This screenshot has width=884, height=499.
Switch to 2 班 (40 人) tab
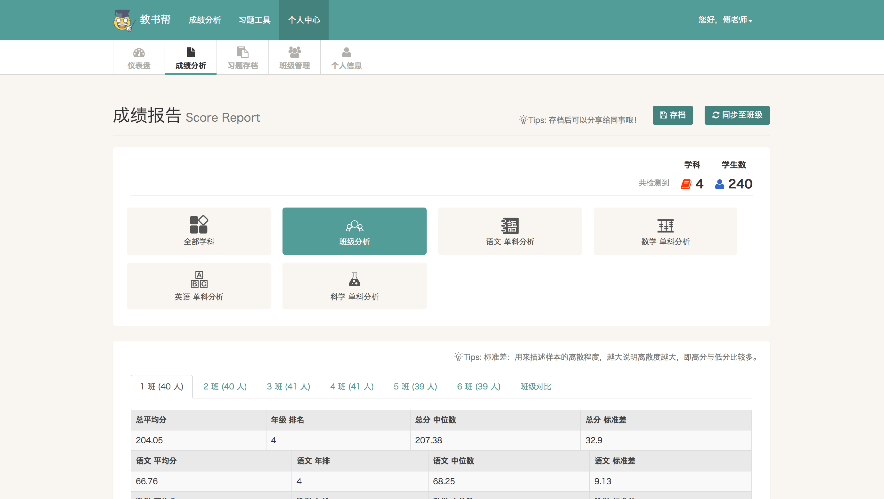225,387
